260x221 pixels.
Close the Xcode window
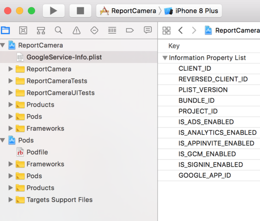point(8,11)
